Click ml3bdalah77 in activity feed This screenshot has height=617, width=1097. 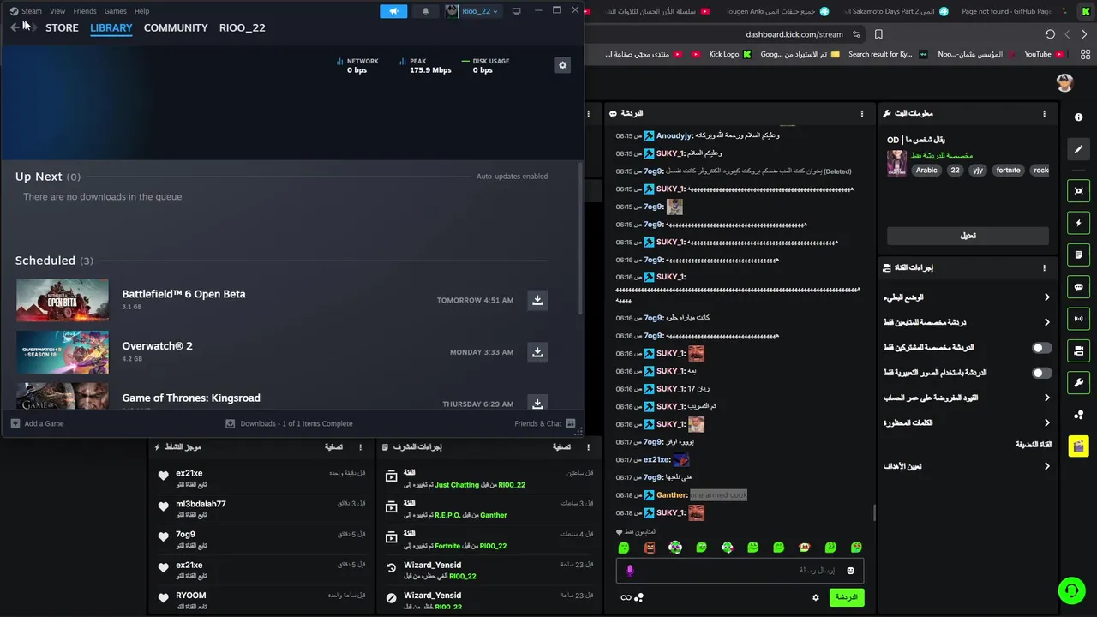pyautogui.click(x=201, y=504)
